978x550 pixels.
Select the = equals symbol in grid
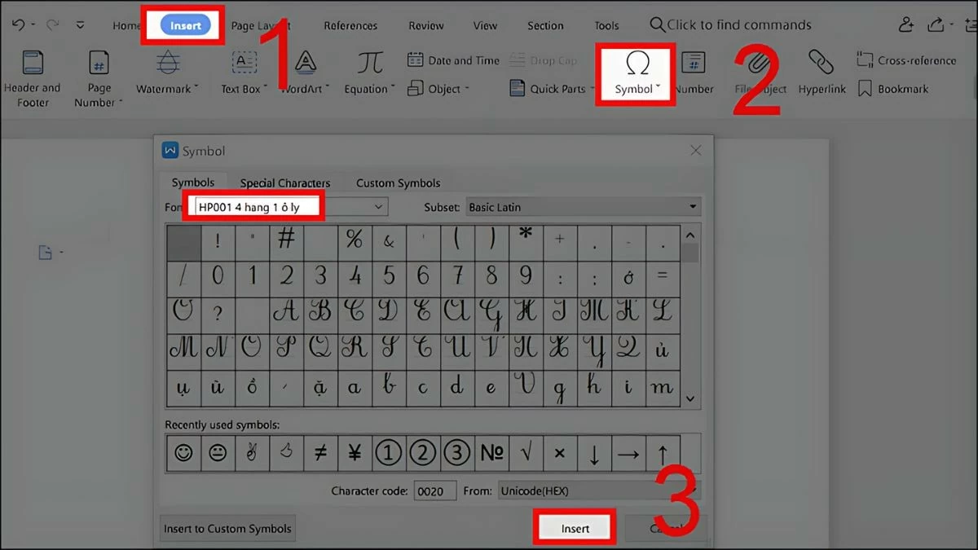pyautogui.click(x=662, y=277)
